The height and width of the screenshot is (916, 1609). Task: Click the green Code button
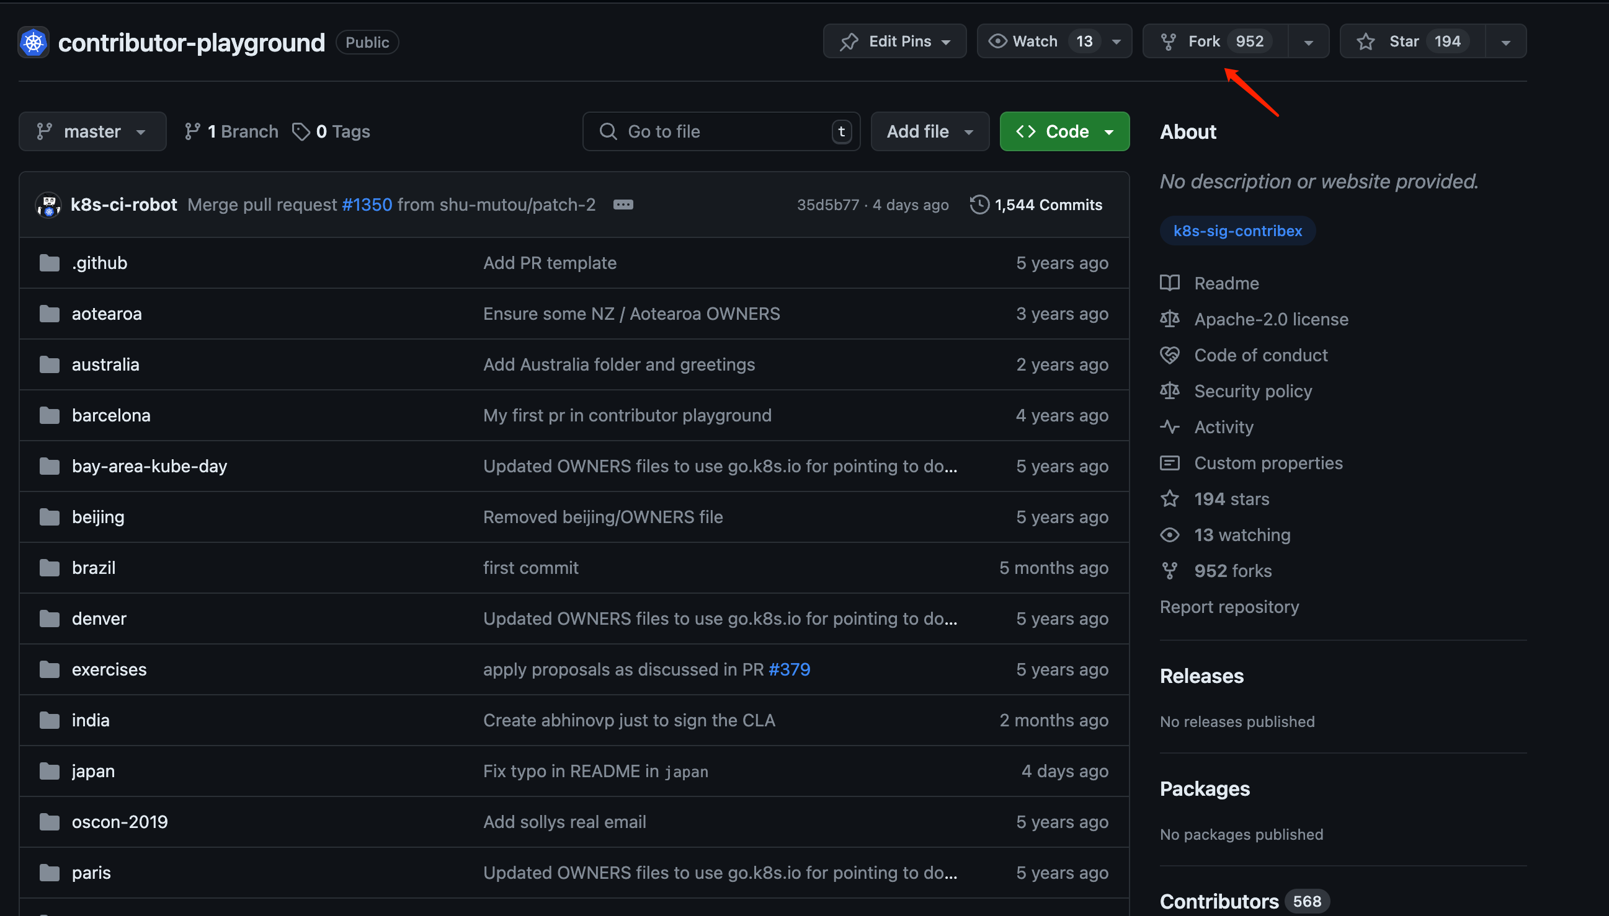pos(1064,131)
